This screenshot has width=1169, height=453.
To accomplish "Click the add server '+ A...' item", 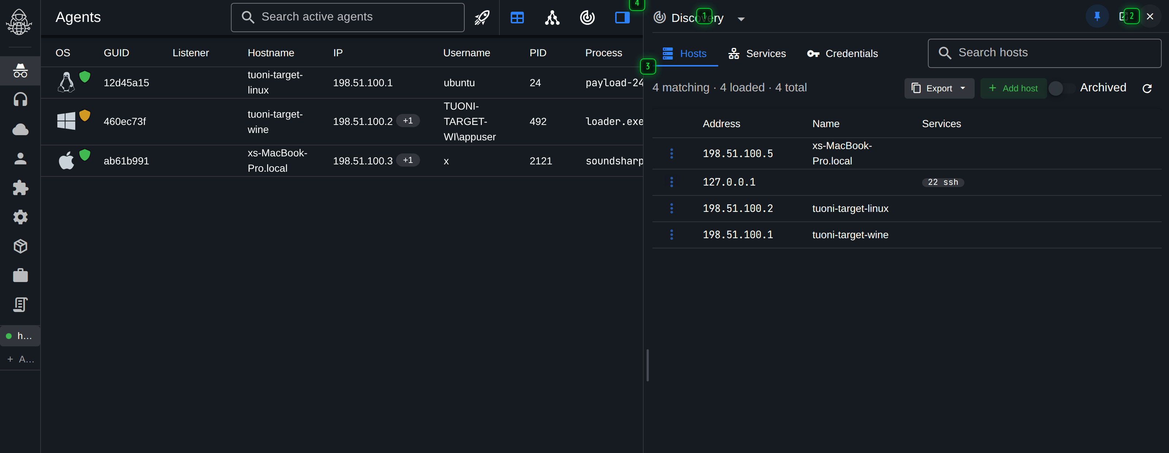I will [x=20, y=359].
